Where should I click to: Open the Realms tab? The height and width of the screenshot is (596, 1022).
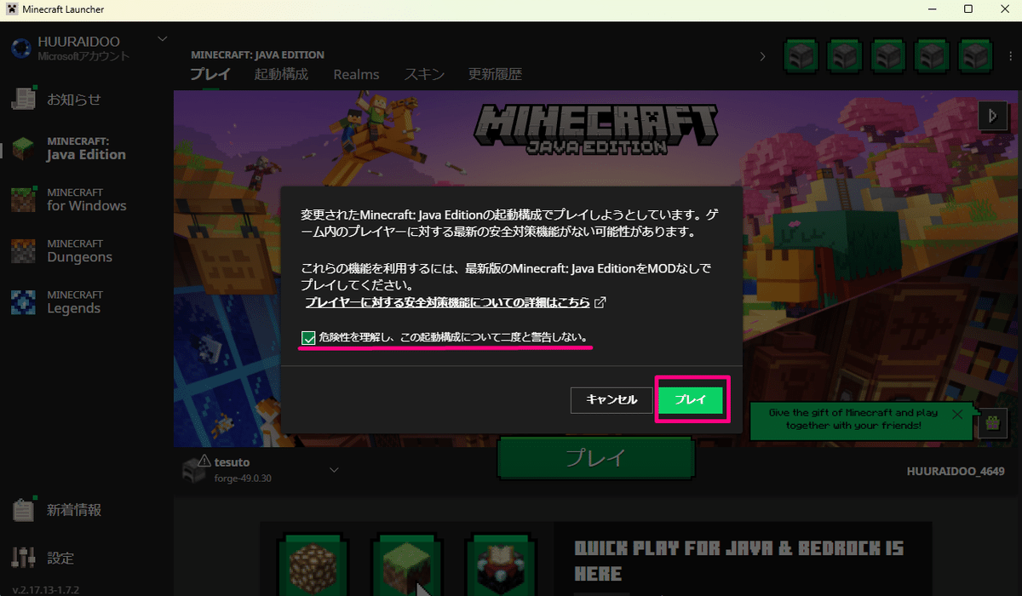tap(356, 74)
